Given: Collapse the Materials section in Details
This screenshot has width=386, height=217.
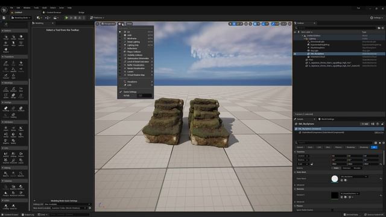Looking at the screenshot, I should 295,189.
